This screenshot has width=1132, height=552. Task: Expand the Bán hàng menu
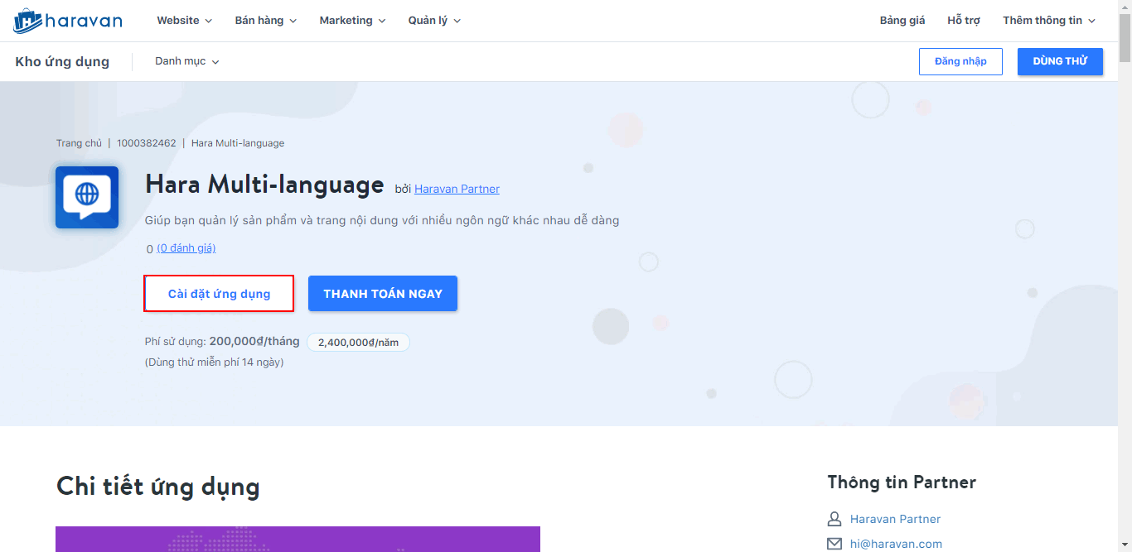coord(266,21)
